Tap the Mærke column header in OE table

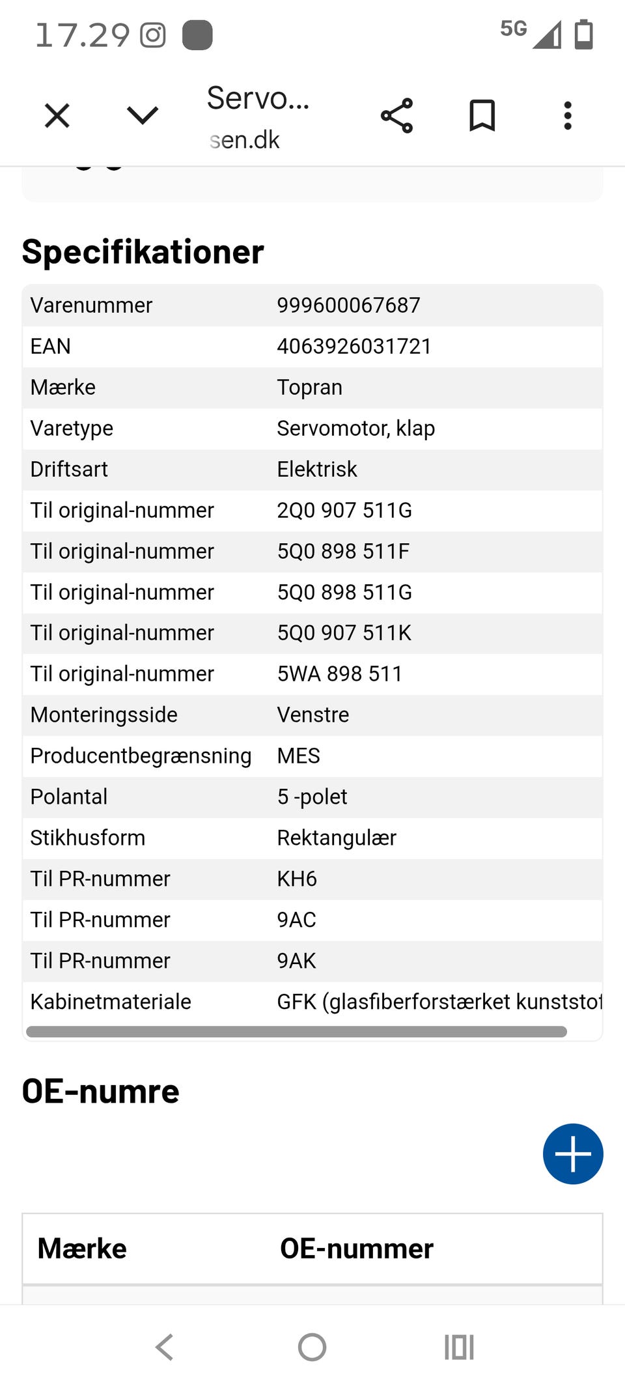click(x=82, y=1249)
